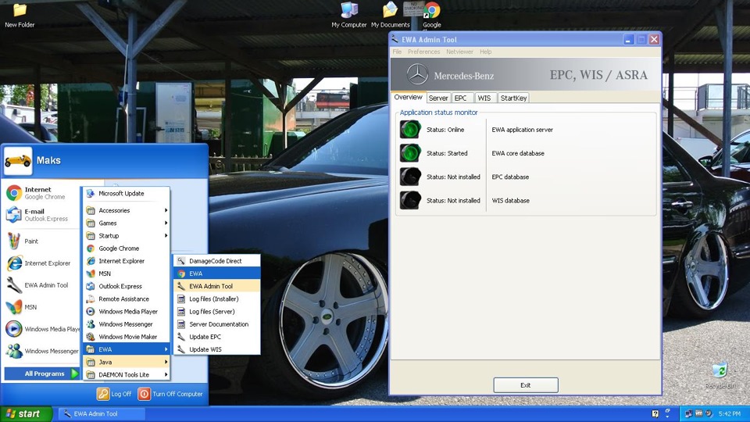Open Log files (Server)

pos(217,312)
